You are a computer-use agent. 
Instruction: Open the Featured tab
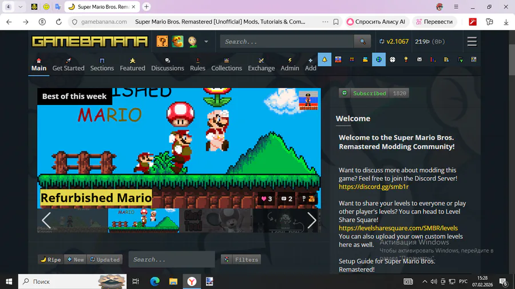(132, 65)
